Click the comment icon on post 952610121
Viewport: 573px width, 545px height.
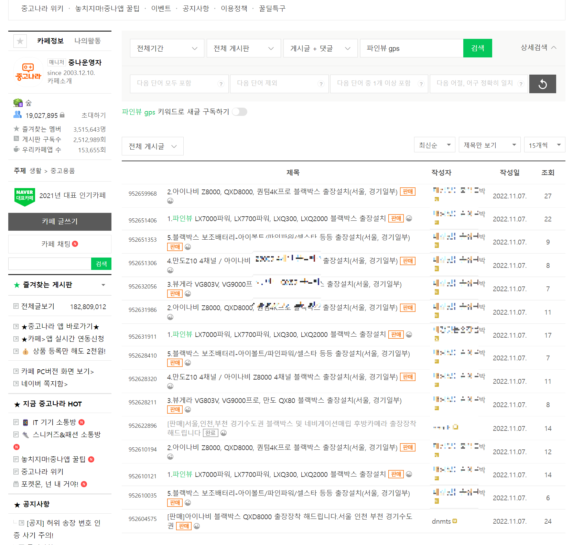409,474
